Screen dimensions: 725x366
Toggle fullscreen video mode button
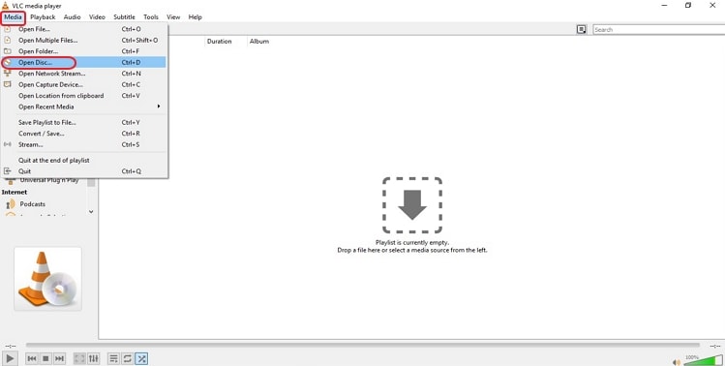click(80, 358)
